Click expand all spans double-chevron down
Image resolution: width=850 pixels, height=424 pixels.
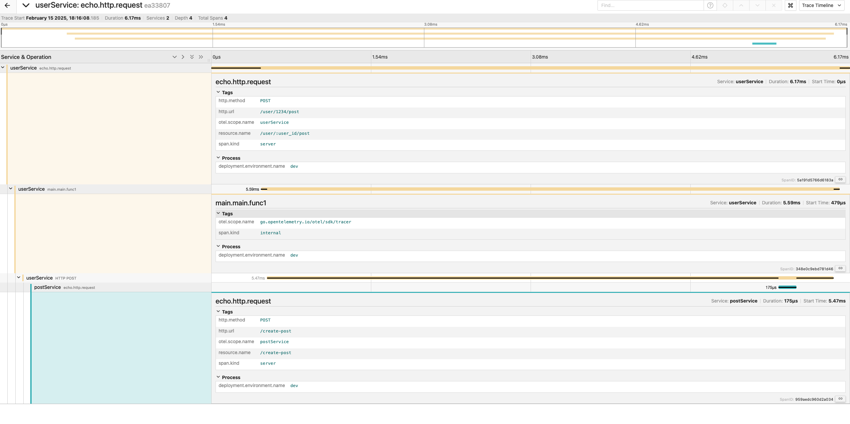tap(192, 57)
